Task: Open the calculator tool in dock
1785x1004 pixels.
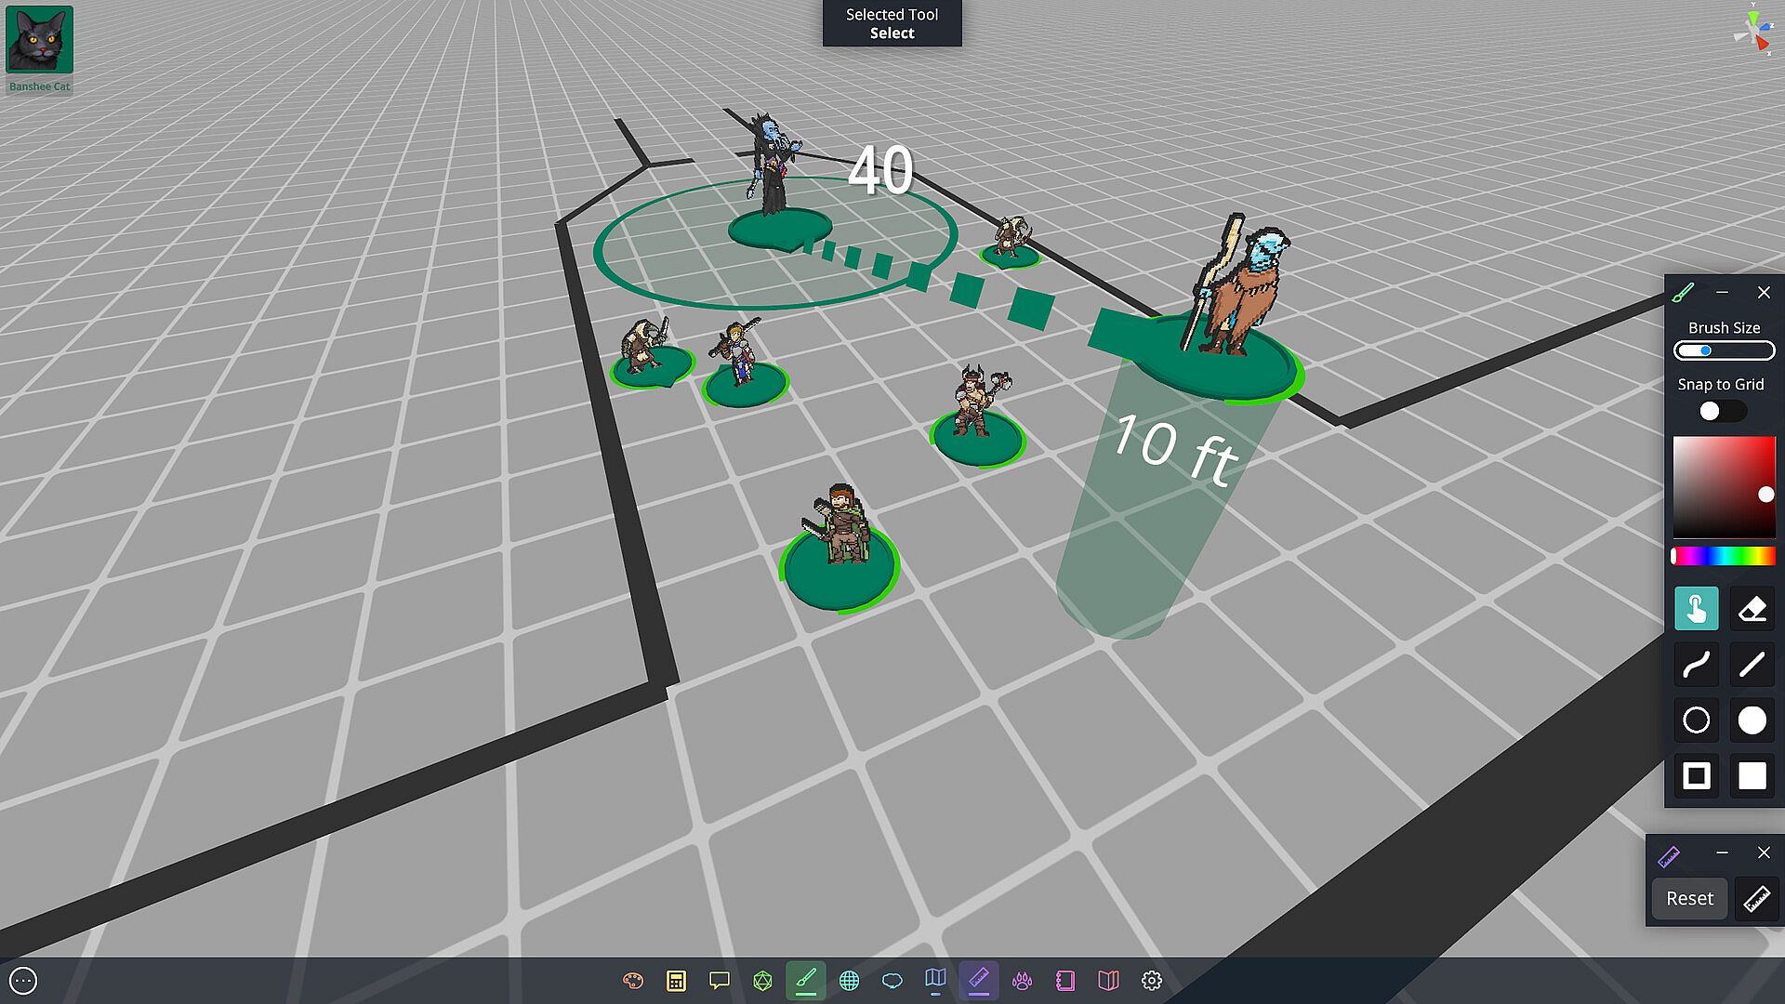Action: pyautogui.click(x=676, y=981)
